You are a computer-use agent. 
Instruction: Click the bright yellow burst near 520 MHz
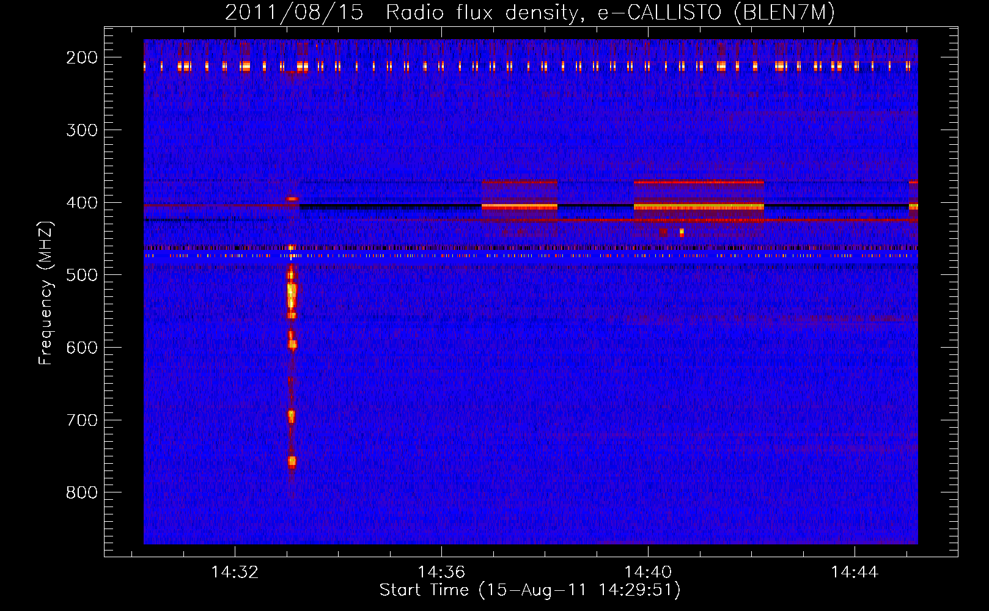pos(292,296)
